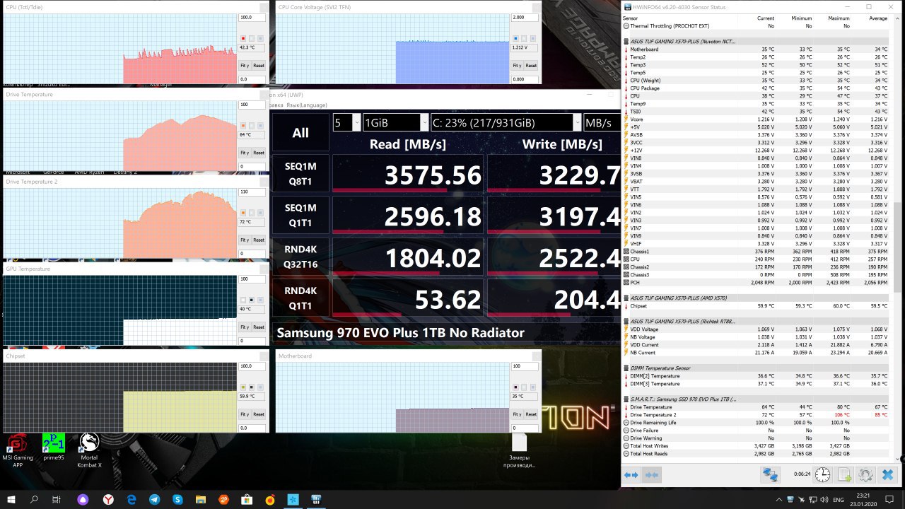Run the RND4K Q32T16 test

pos(300,256)
